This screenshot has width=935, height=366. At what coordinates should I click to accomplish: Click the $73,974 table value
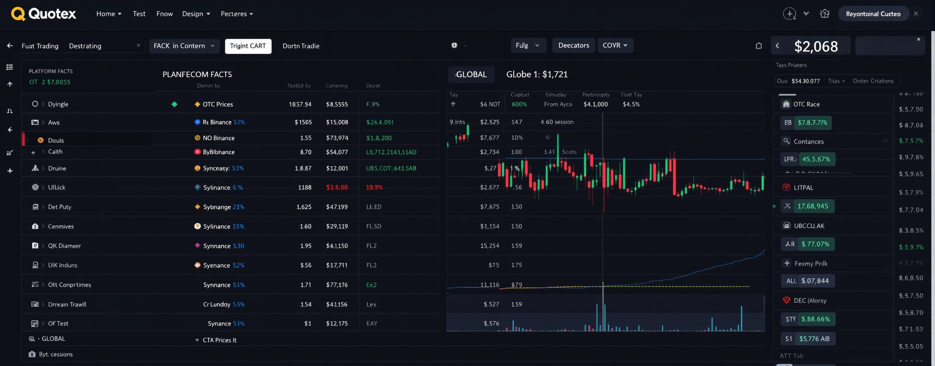337,138
